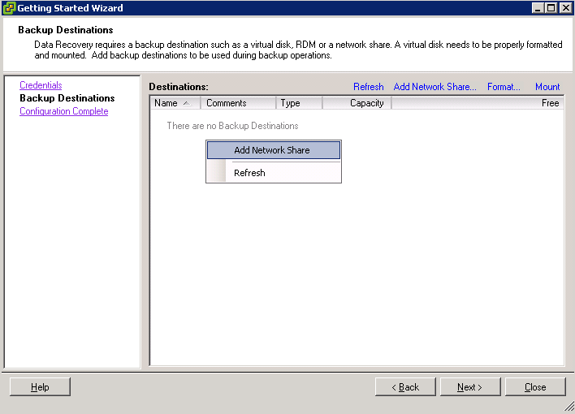Sort by Capacity column header
Viewport: 575px width, 414px height.
pyautogui.click(x=357, y=103)
